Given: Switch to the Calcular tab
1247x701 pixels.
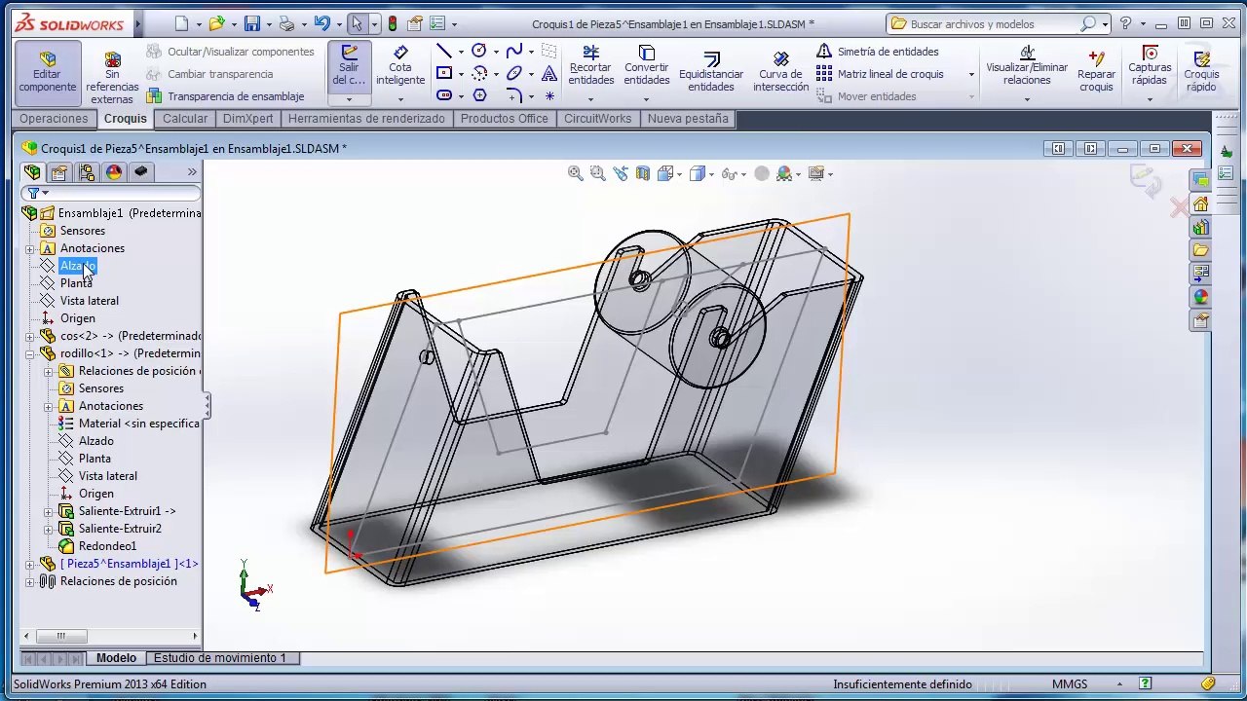Looking at the screenshot, I should click(185, 119).
